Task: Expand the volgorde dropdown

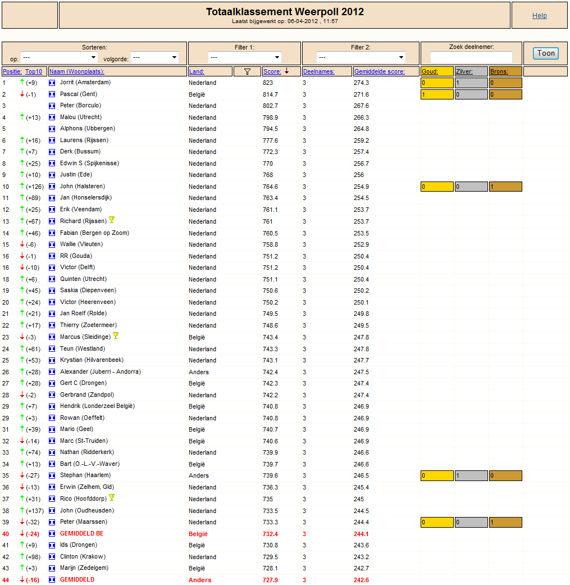Action: pos(154,57)
